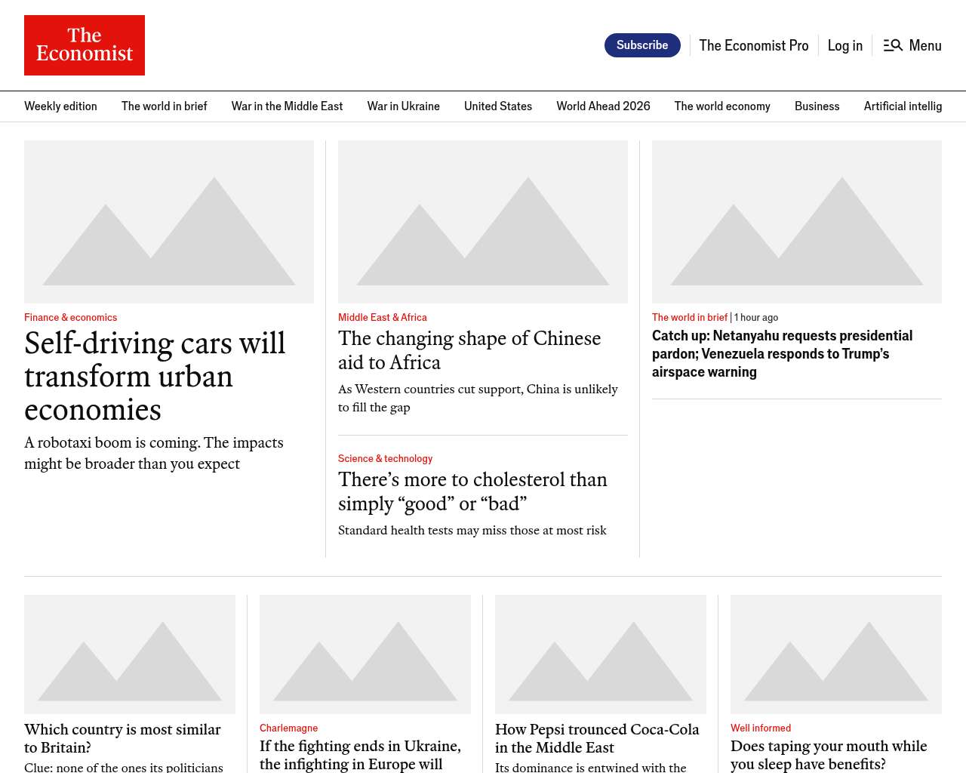This screenshot has width=966, height=773.
Task: Open the Business section
Action: pyautogui.click(x=817, y=106)
